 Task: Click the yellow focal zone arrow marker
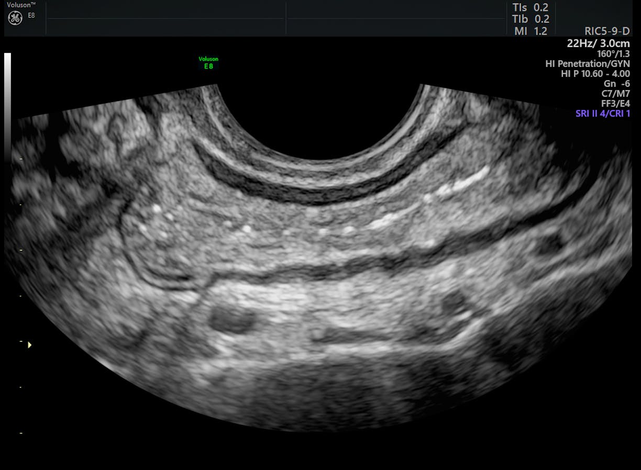tap(29, 345)
